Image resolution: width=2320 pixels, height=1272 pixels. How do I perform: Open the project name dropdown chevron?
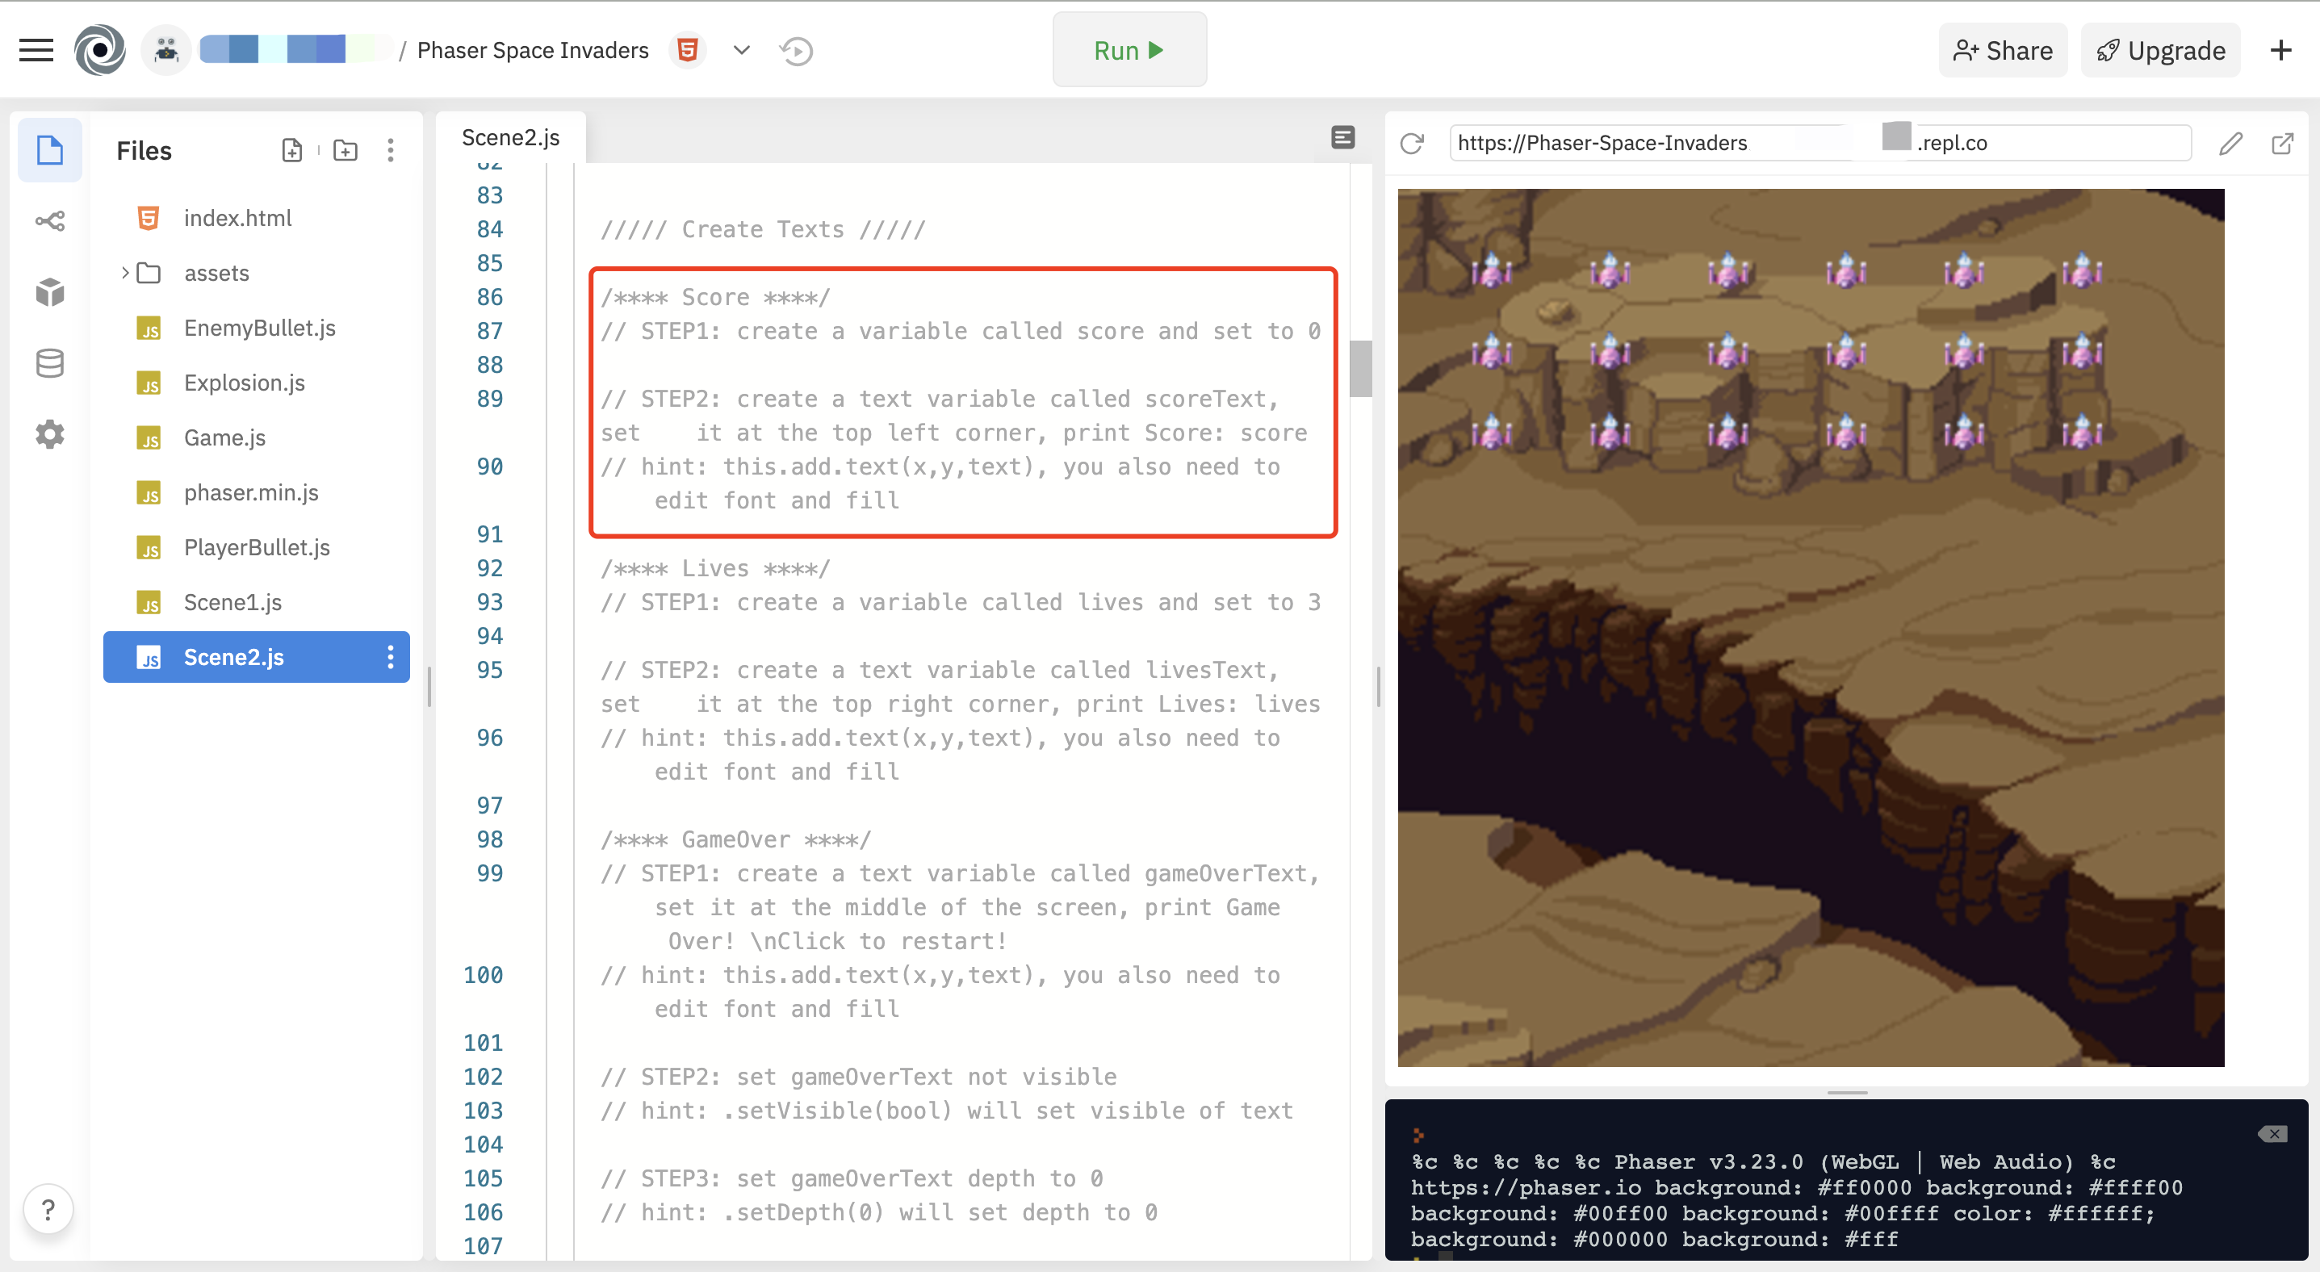[x=741, y=50]
